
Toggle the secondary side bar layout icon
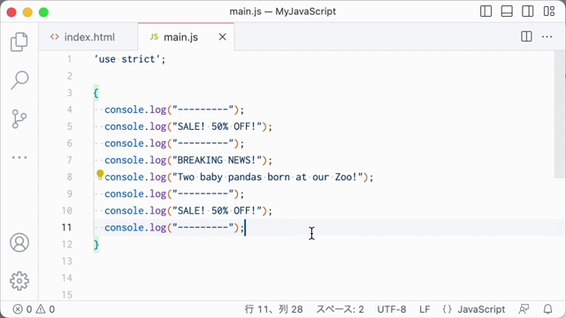click(x=528, y=11)
